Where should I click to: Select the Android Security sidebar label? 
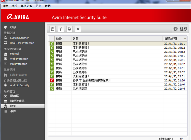point(20,85)
